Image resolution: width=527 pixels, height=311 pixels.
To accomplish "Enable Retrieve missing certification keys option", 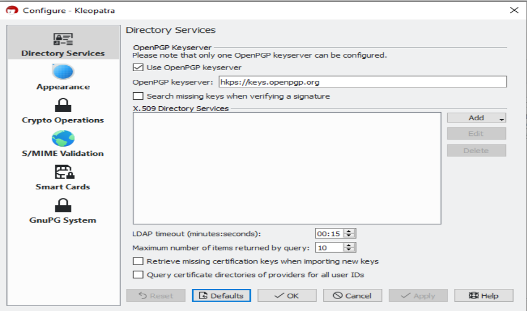I will [x=138, y=261].
